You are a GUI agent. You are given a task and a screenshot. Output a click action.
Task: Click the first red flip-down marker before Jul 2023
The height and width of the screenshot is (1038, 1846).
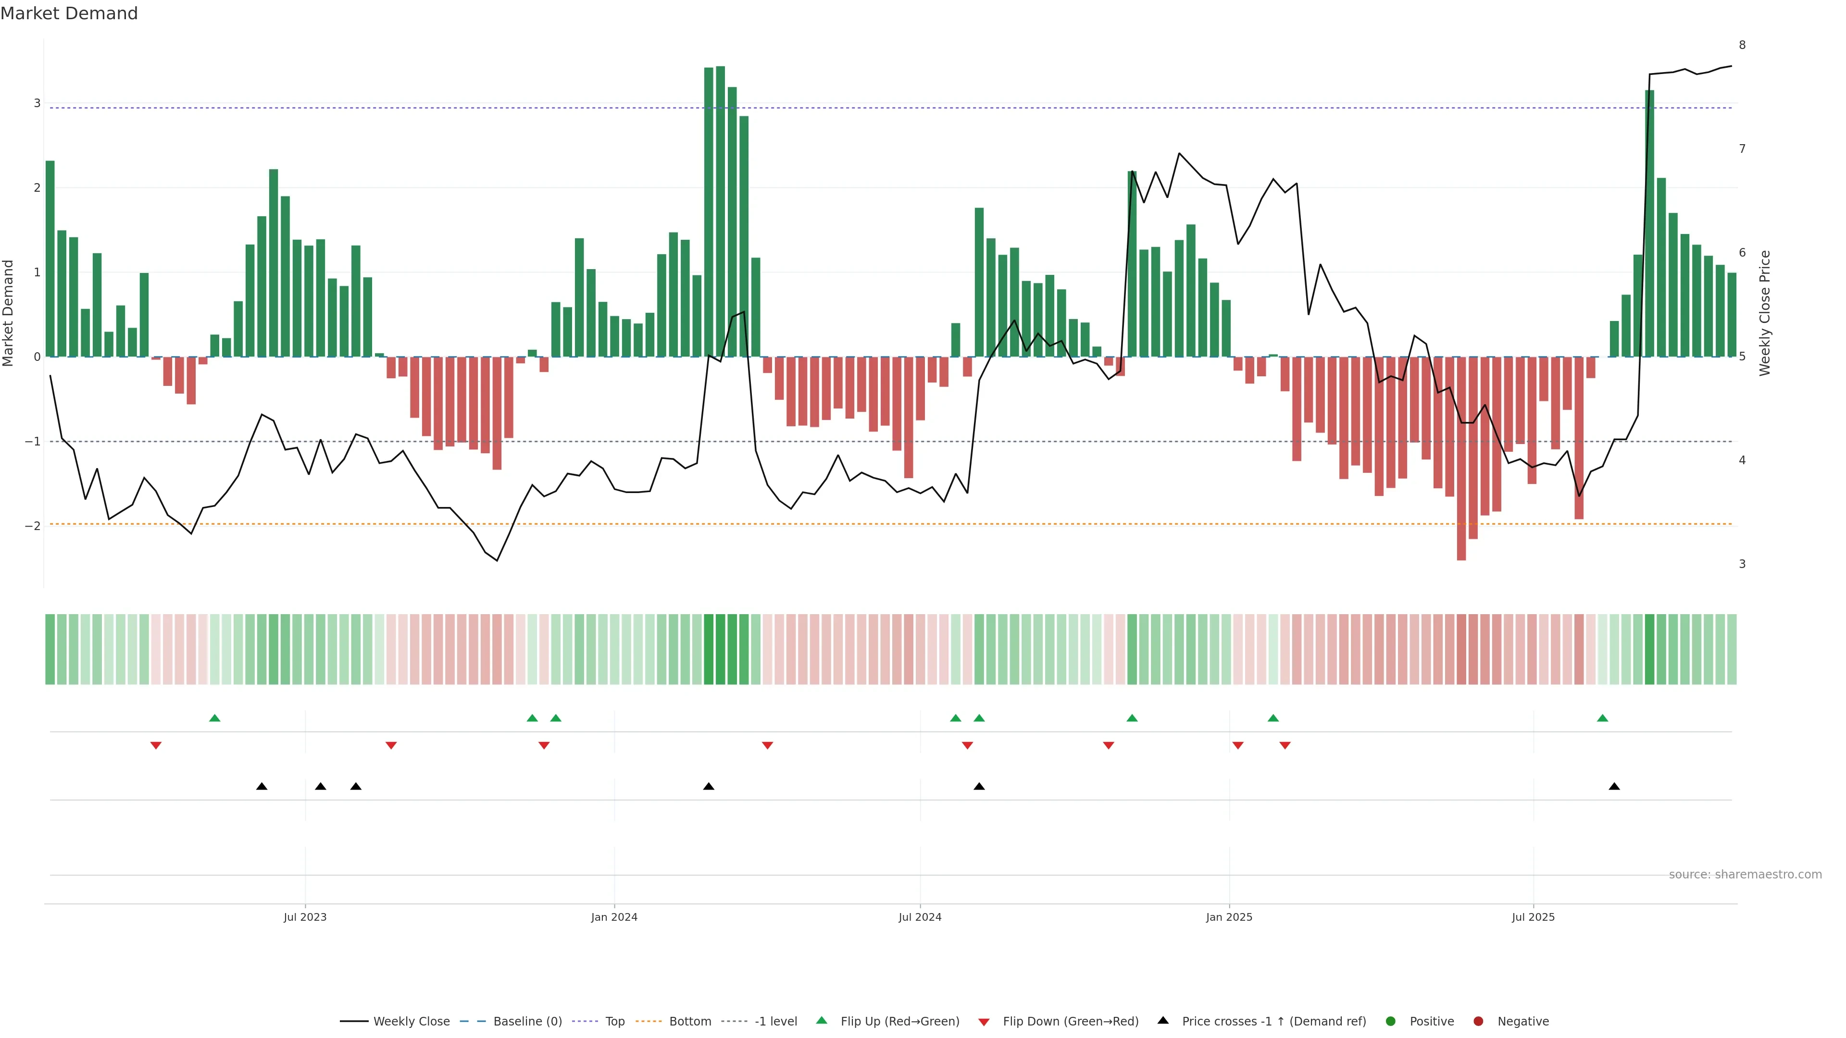pyautogui.click(x=155, y=746)
